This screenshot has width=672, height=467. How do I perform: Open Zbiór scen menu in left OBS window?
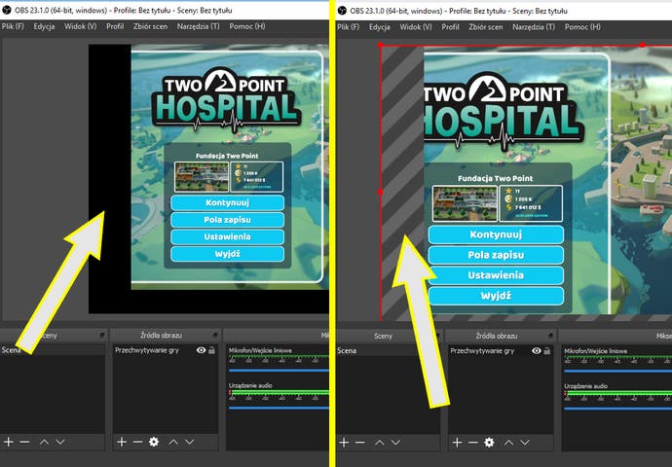tap(150, 26)
